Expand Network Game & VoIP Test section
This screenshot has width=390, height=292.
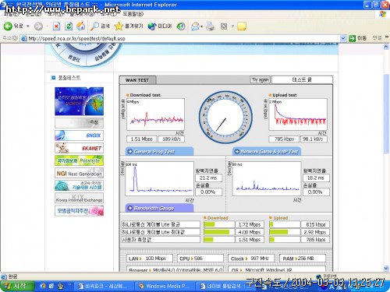click(267, 152)
